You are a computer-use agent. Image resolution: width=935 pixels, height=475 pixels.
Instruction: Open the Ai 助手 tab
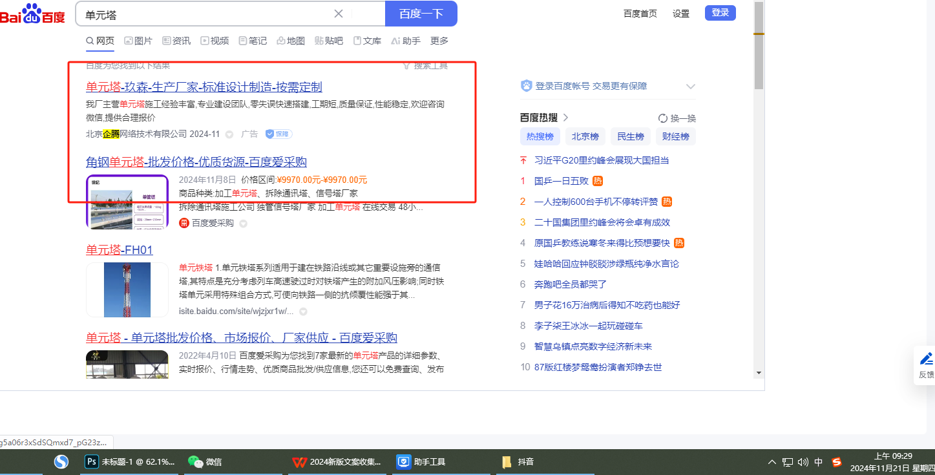point(406,41)
